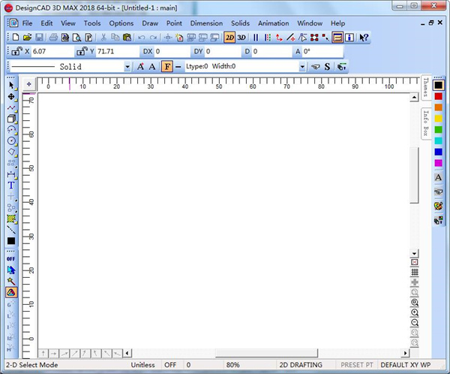Click the Themes side tab

coord(425,87)
